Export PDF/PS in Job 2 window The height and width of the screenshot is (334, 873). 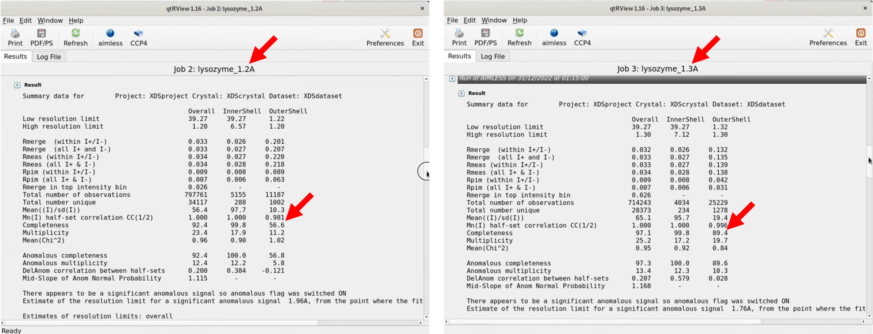[41, 37]
